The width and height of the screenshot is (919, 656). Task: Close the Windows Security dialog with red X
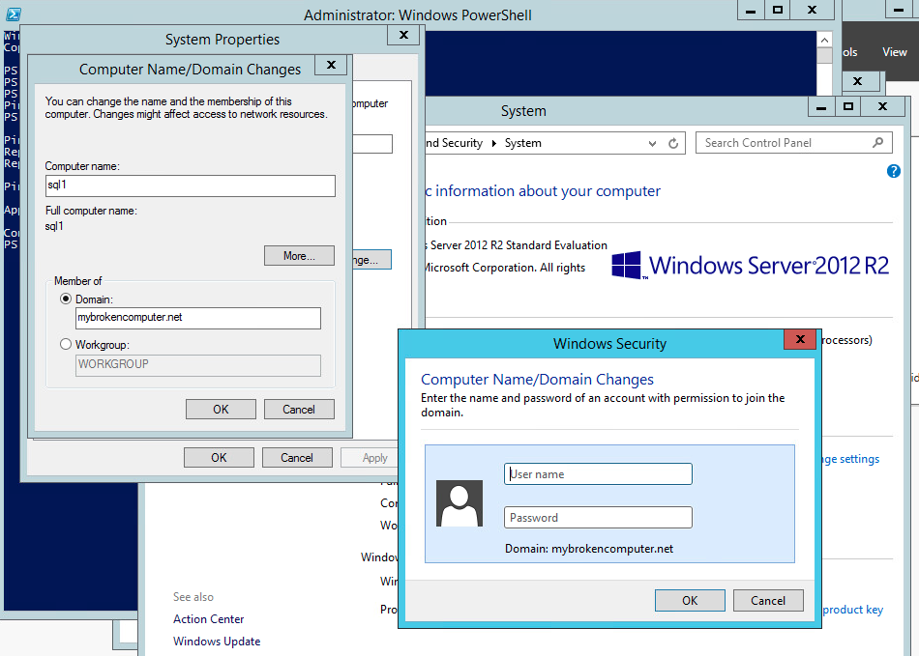[x=799, y=340]
